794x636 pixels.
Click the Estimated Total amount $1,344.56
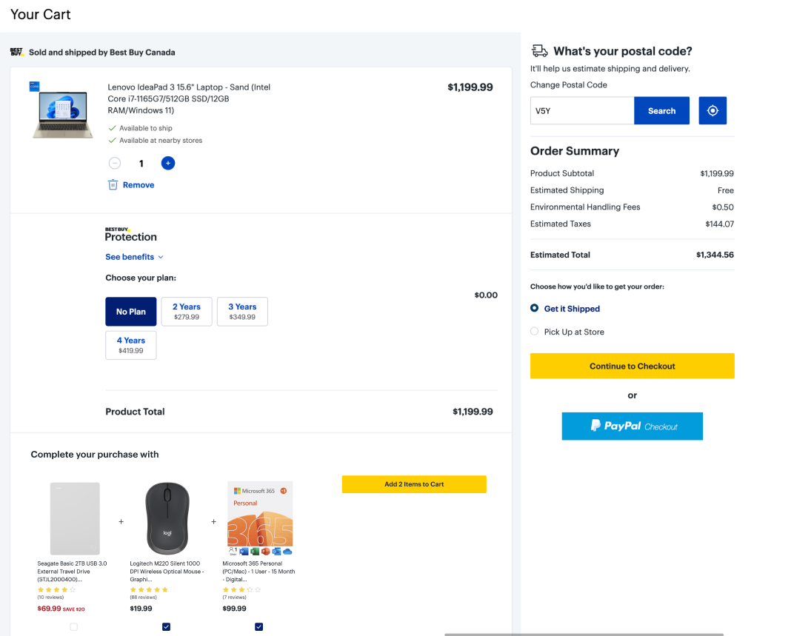click(715, 255)
